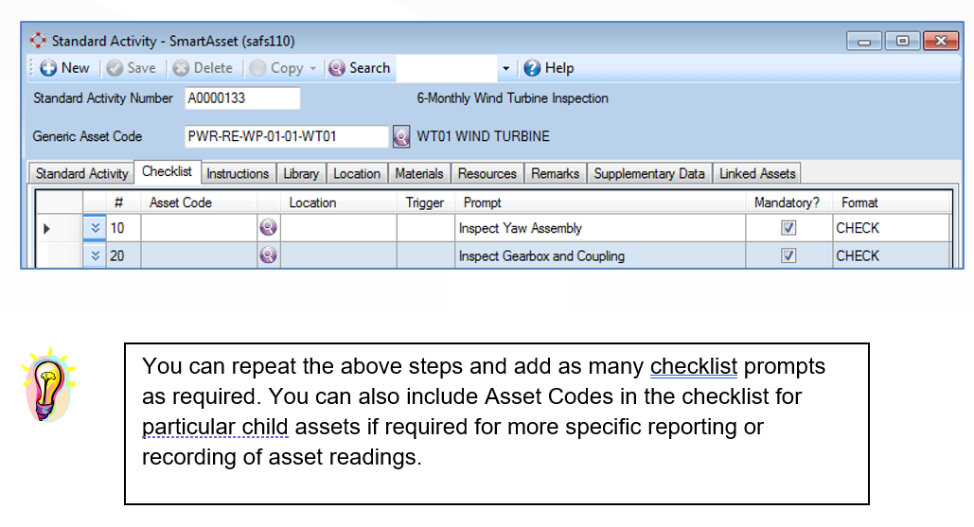Minimize the Standard Activity window
Screen dimensions: 974x527
864,41
